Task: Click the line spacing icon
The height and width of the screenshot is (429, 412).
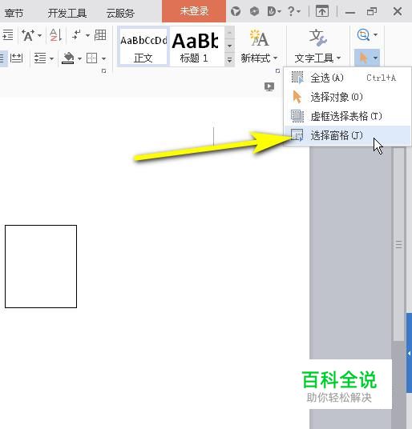Action: coord(40,58)
